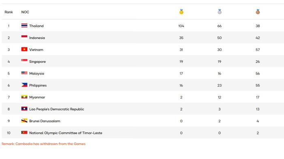Click the Myanmar flag icon
The image size is (284, 159).
[x=24, y=97]
